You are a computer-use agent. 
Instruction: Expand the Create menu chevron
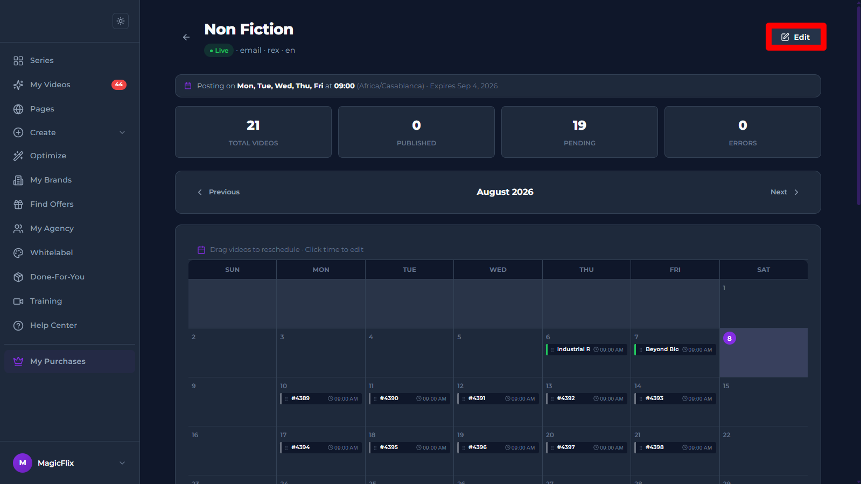point(122,132)
